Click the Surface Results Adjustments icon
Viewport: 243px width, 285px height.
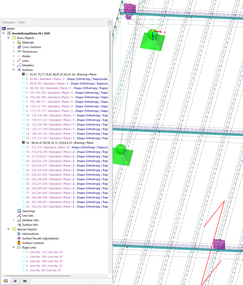click(19, 238)
